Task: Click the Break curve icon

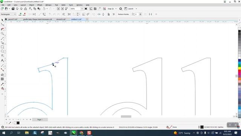Action: click(x=34, y=14)
